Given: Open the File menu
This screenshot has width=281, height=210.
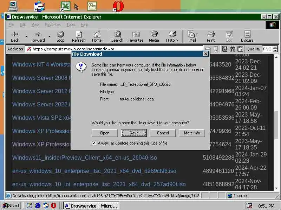Looking at the screenshot, I should pyautogui.click(x=11, y=24).
